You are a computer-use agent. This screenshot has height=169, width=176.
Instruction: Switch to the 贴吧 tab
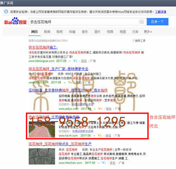pos(60,32)
